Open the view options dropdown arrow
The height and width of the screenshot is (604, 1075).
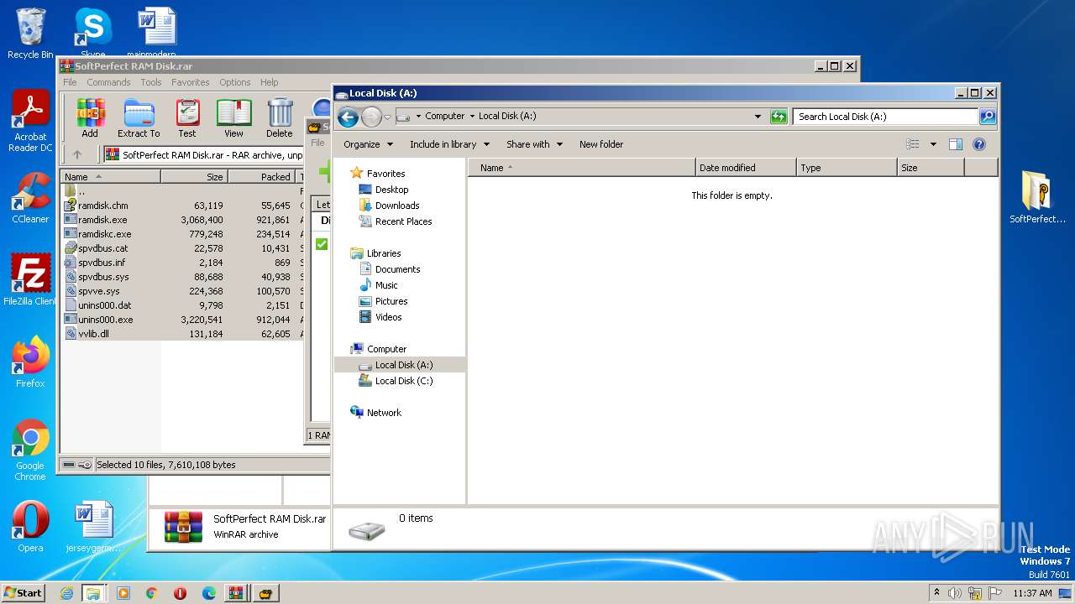point(932,144)
